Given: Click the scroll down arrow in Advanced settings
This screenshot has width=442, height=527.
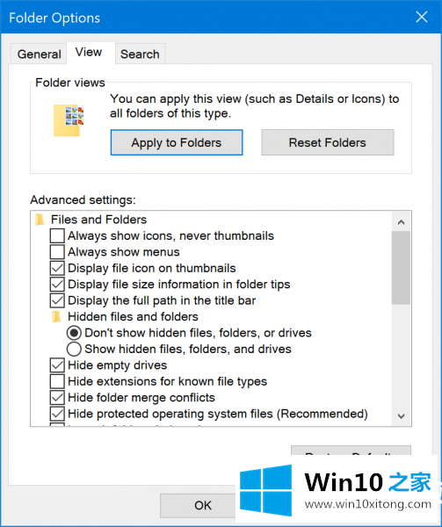Looking at the screenshot, I should click(x=401, y=416).
